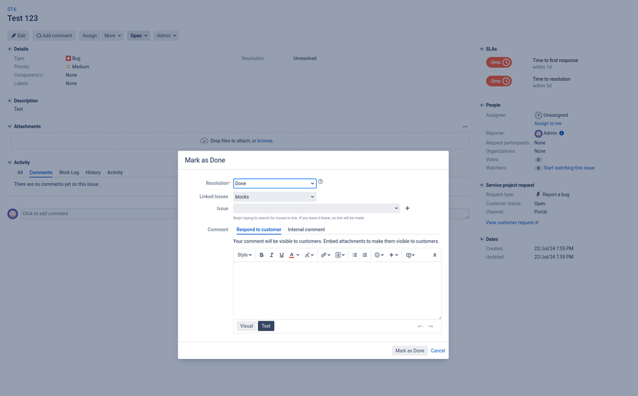Open the Admin dropdown menu
638x396 pixels.
click(166, 36)
